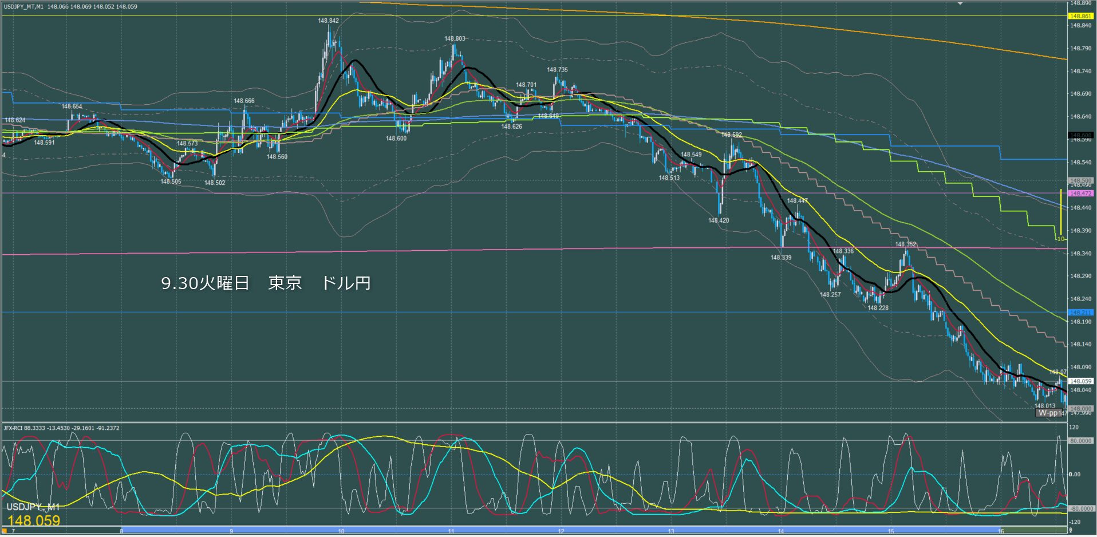Select the 80.0000 RCI level tag
The width and height of the screenshot is (1097, 537).
[x=1080, y=441]
